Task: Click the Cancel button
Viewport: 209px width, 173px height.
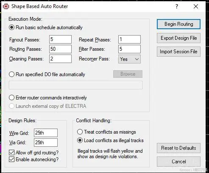Action: tap(178, 162)
